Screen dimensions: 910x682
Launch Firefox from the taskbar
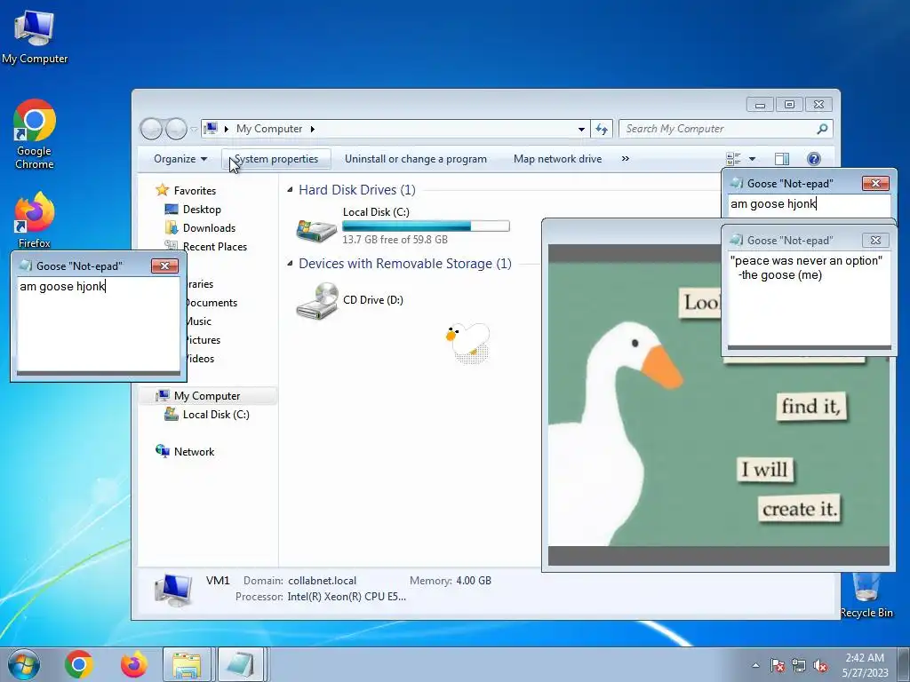point(134,664)
